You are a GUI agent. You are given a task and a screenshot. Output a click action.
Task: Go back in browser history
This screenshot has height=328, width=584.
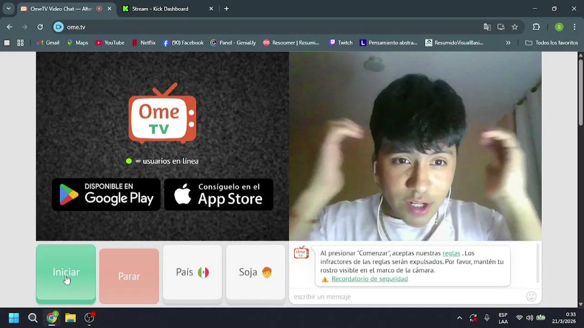[10, 27]
